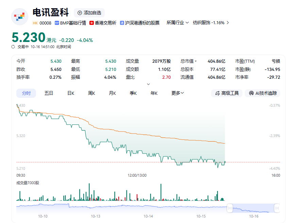Click 成交量7000股 volume label
The image size is (290, 223).
(x=28, y=183)
